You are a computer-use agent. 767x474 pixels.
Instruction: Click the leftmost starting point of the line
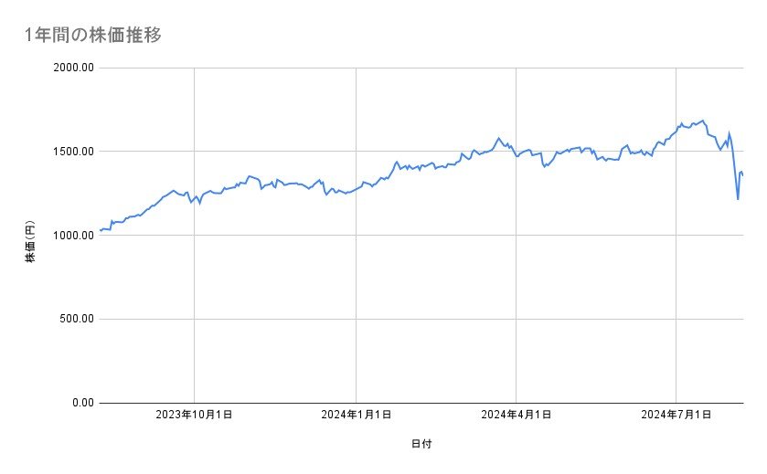99,230
